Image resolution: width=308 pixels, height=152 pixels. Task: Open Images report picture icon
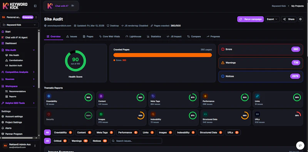click(x=101, y=114)
